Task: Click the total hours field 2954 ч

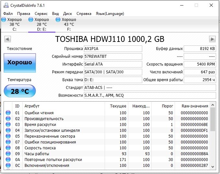Action: [200, 80]
